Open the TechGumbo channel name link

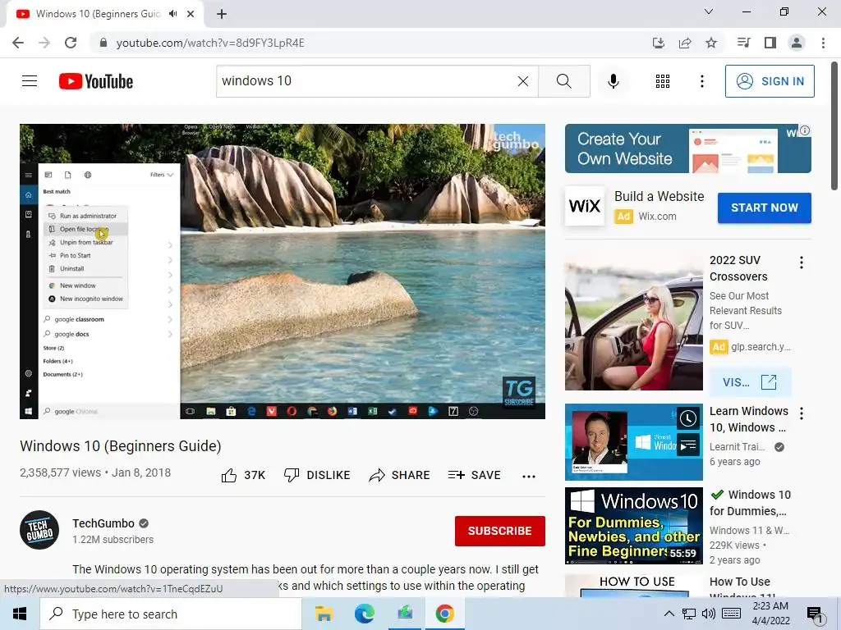[x=103, y=523]
